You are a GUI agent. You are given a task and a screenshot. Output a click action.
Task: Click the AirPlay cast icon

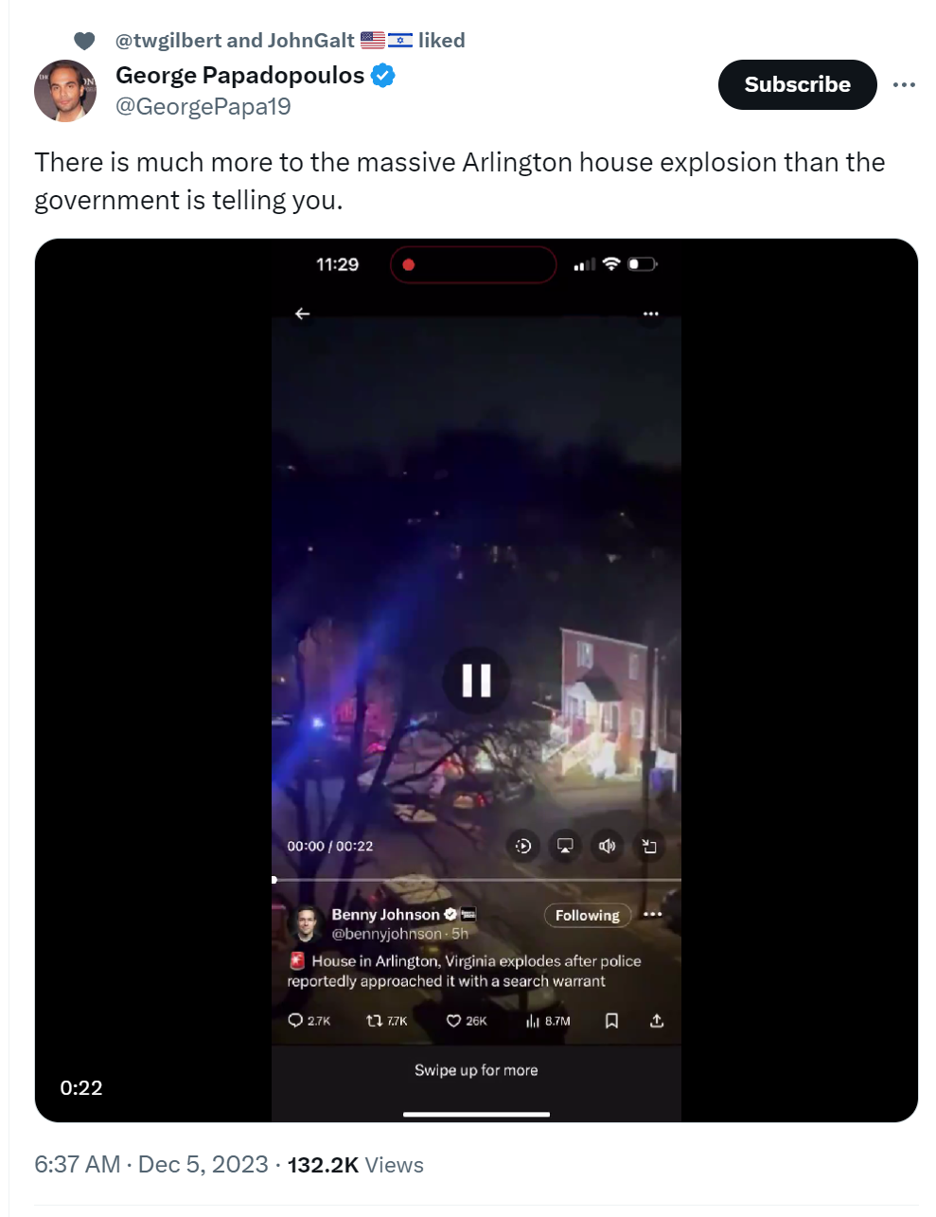565,846
